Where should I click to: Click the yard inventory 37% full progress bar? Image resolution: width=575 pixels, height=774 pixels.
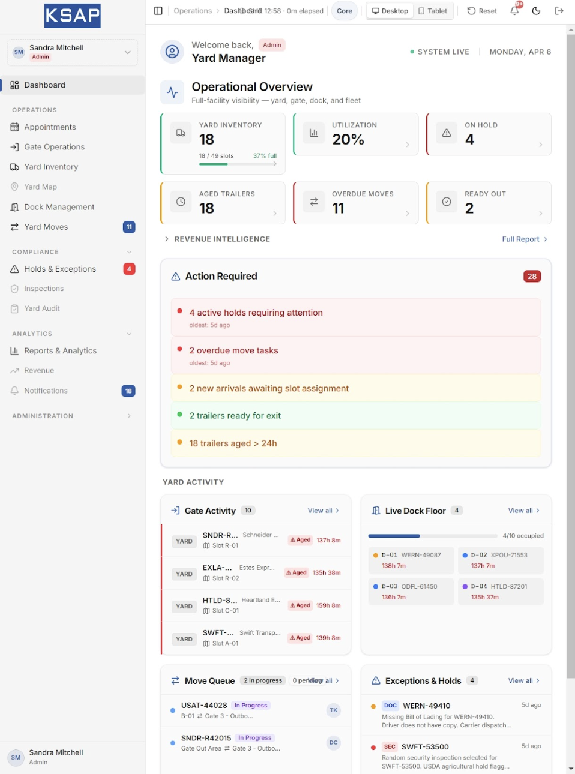tap(238, 164)
